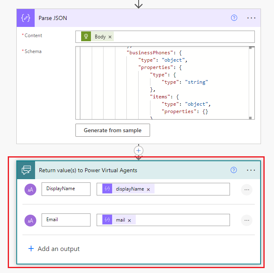Image resolution: width=274 pixels, height=273 pixels.
Task: Remove the Body token from Content
Action: 110,37
